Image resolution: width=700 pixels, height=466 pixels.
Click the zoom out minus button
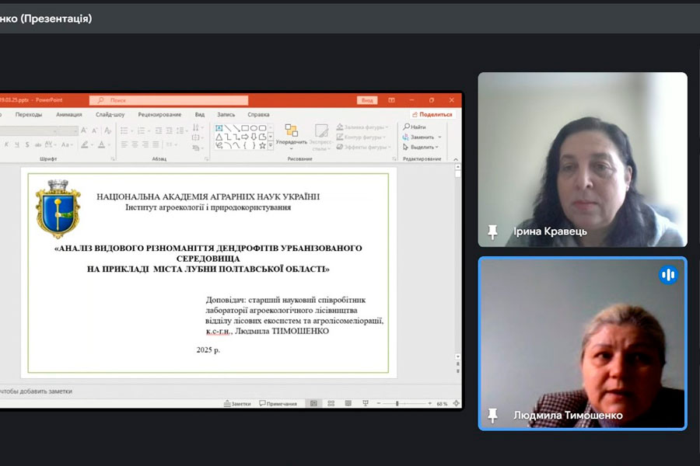[x=379, y=404]
